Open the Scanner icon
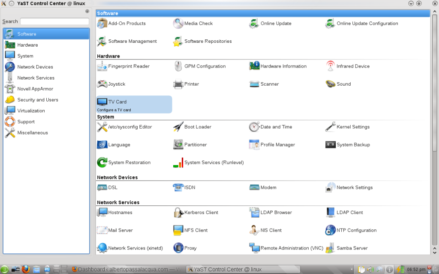439x274 pixels. pyautogui.click(x=254, y=84)
